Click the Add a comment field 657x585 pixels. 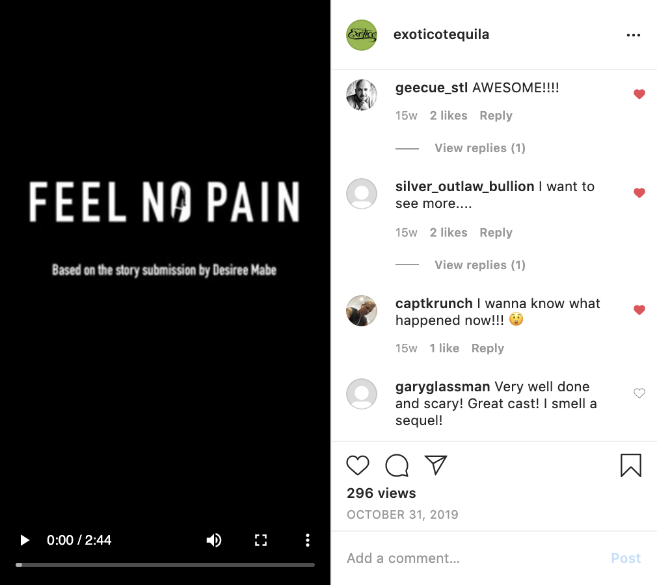coord(468,558)
